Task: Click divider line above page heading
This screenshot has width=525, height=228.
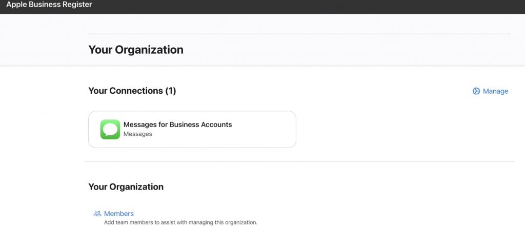Action: (x=299, y=34)
